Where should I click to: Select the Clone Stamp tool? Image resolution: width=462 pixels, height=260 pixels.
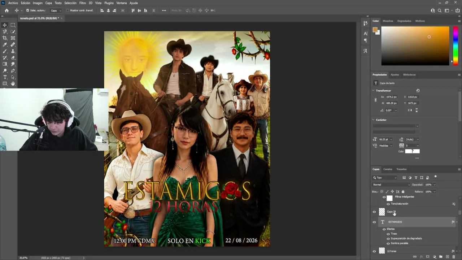(13, 51)
